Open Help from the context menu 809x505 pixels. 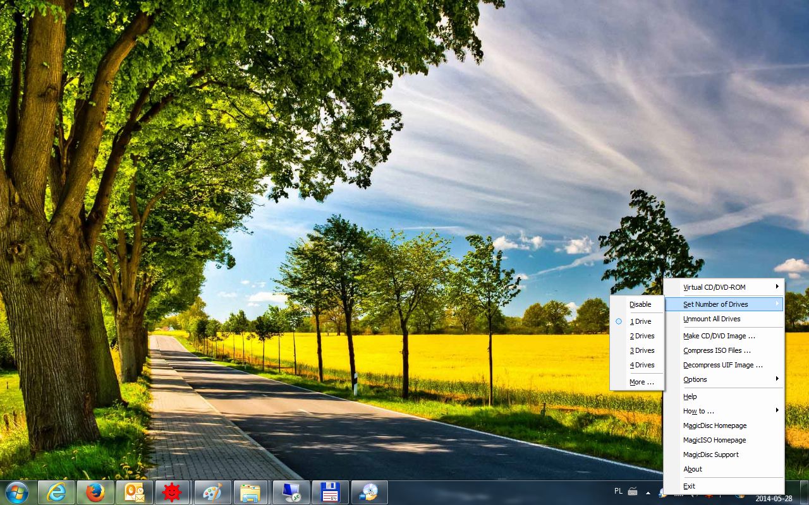pos(724,396)
